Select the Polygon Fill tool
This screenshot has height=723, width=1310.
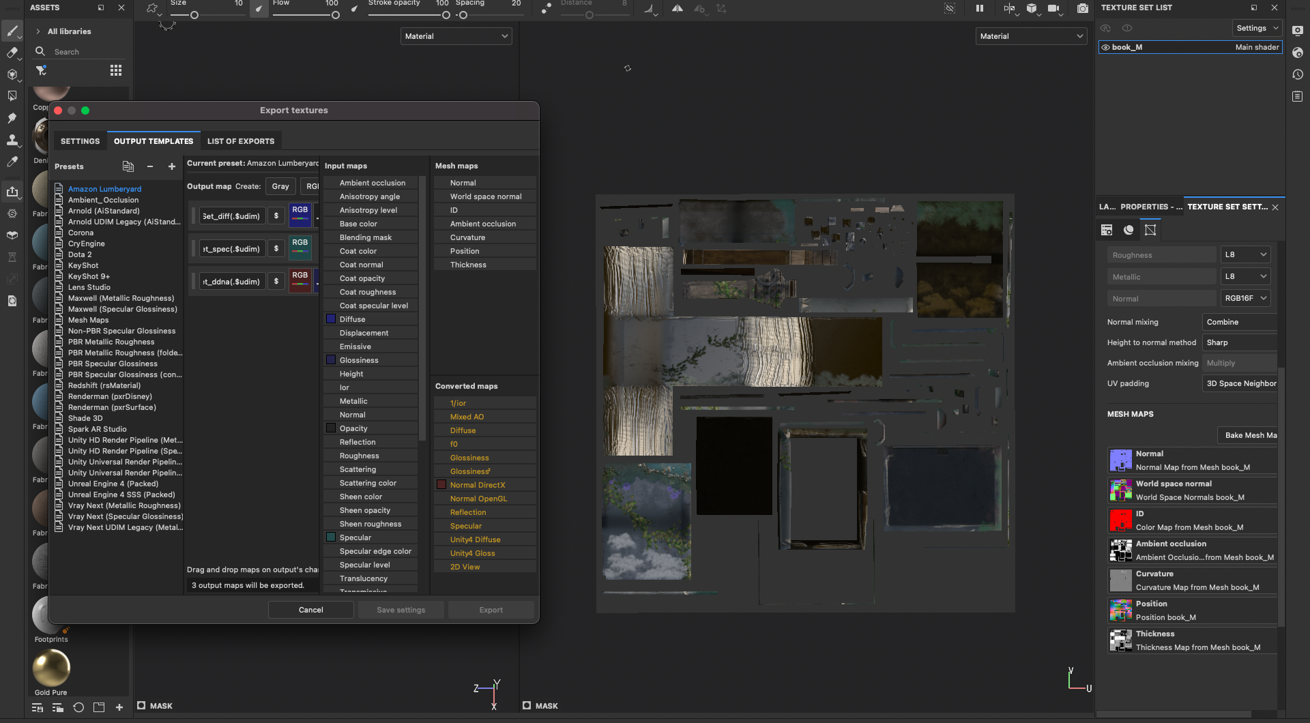click(12, 96)
